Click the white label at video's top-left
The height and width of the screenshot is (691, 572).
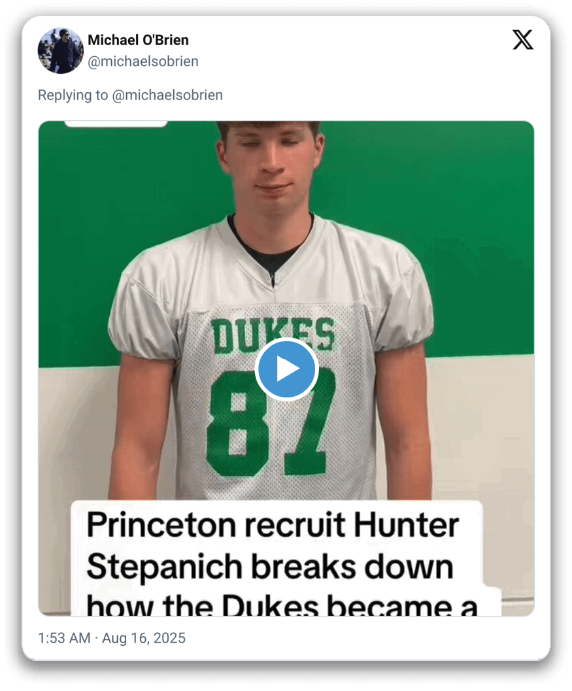116,123
